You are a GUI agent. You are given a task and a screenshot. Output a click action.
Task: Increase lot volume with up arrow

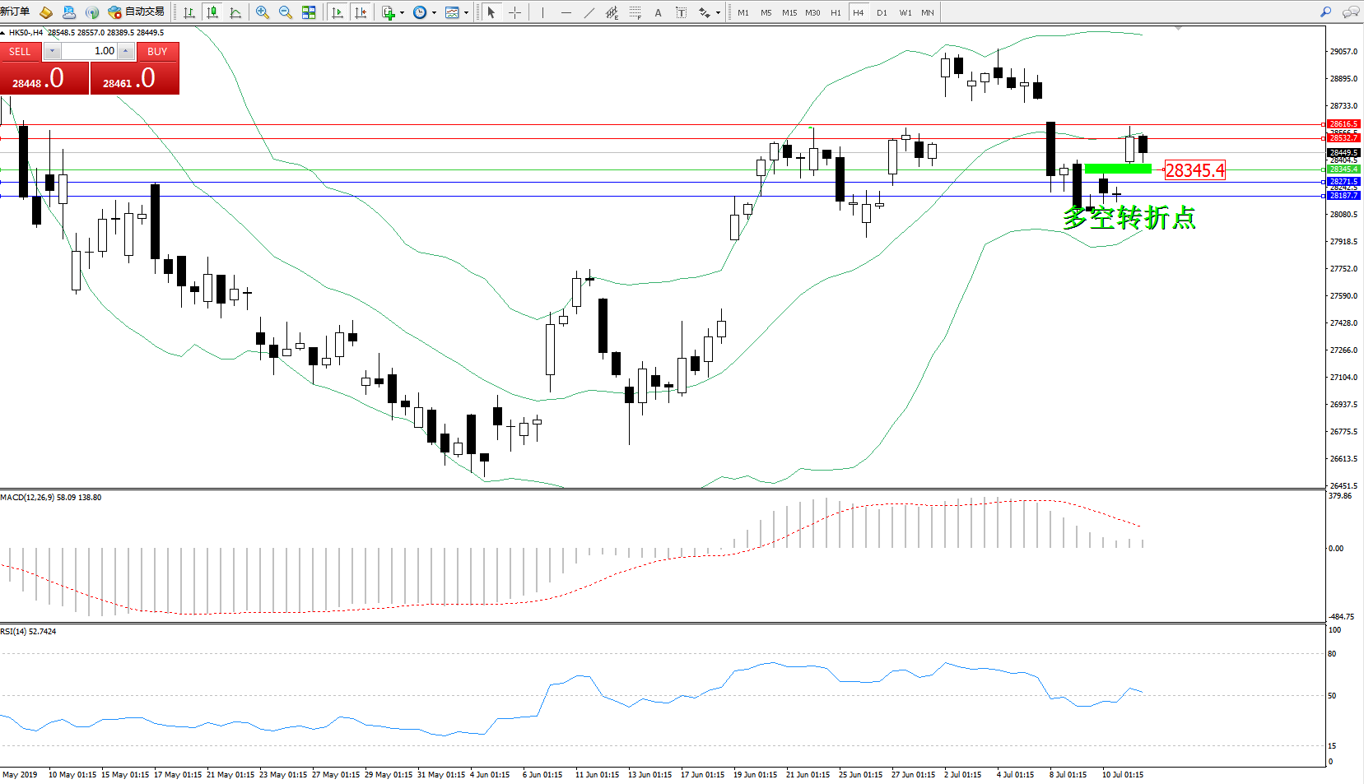[x=125, y=51]
